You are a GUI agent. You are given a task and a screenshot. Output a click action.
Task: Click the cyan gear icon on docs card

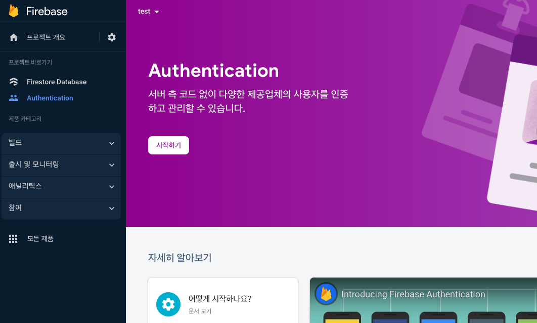point(168,304)
